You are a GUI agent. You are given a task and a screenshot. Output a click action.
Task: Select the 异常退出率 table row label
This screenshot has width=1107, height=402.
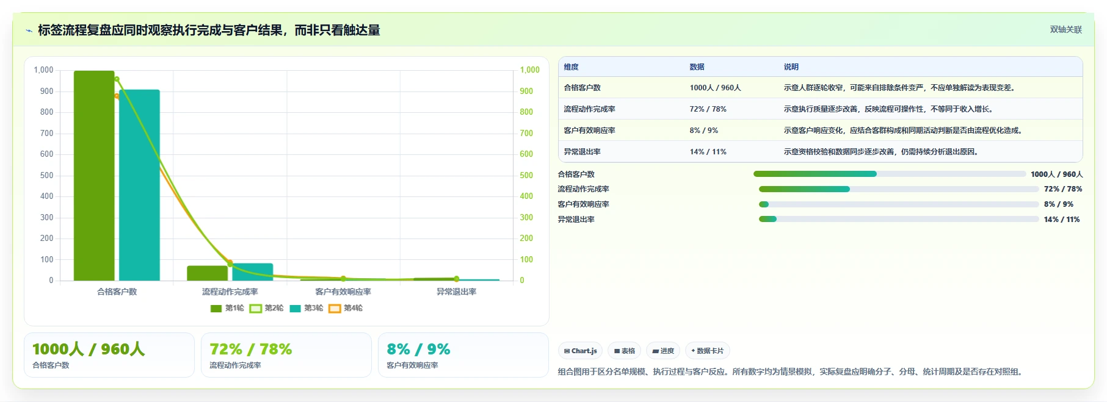582,152
